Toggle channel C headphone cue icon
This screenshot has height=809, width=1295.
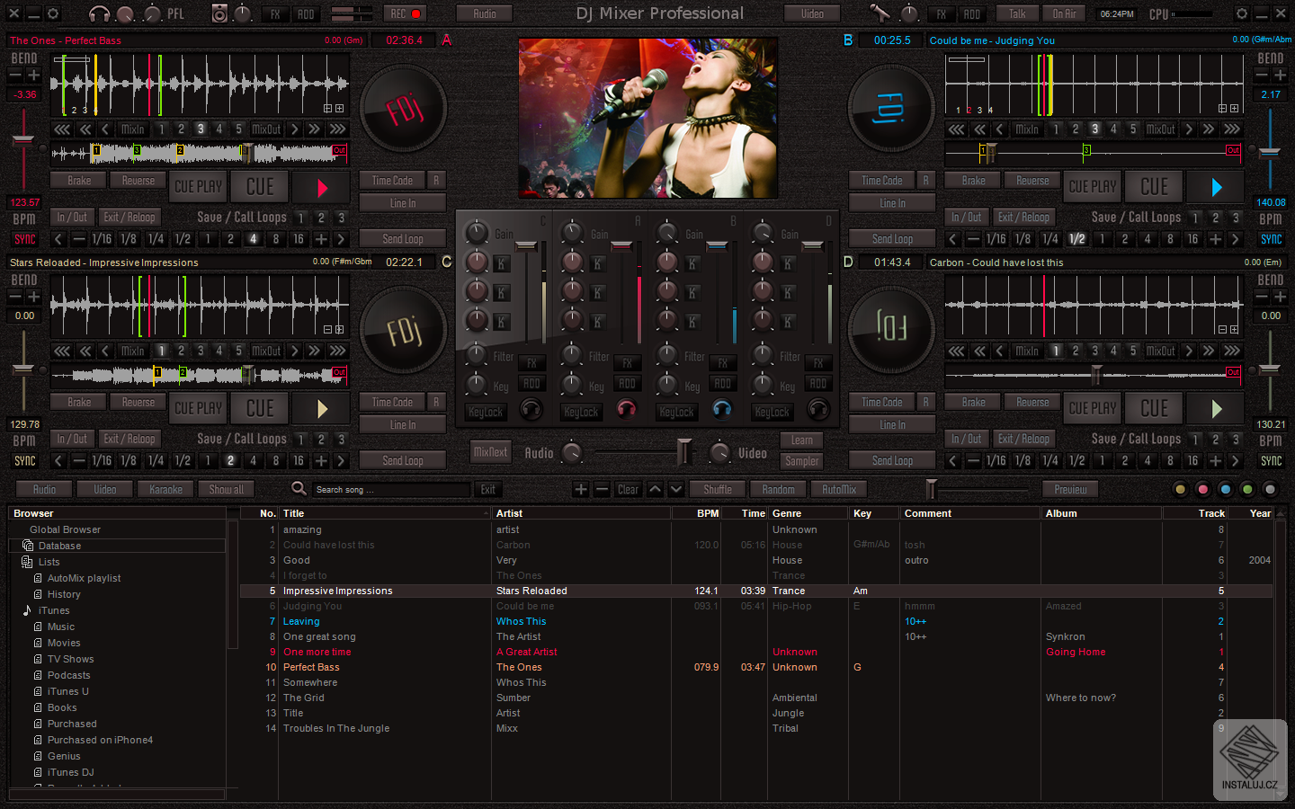[x=531, y=410]
